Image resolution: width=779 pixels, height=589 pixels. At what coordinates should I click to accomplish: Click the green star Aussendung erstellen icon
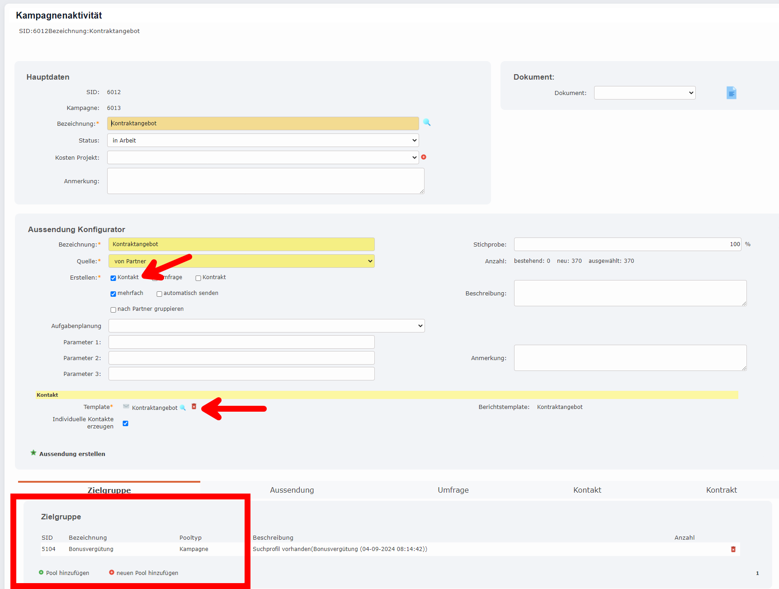click(33, 453)
